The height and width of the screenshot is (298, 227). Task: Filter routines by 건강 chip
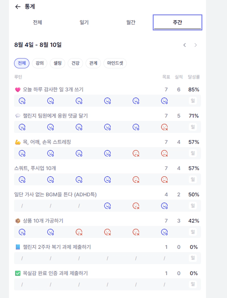75,63
